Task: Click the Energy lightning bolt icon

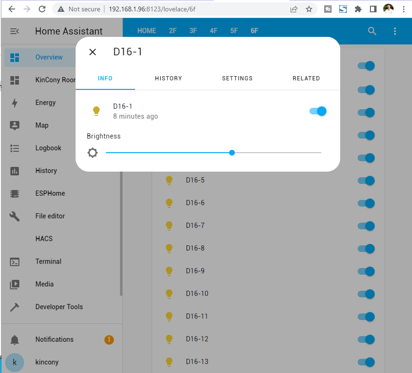Action: (15, 103)
